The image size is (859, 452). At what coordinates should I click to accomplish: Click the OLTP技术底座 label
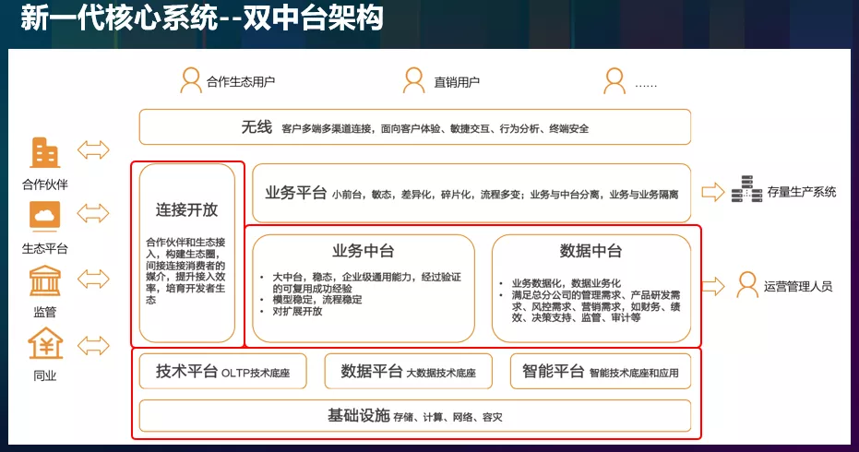point(256,373)
